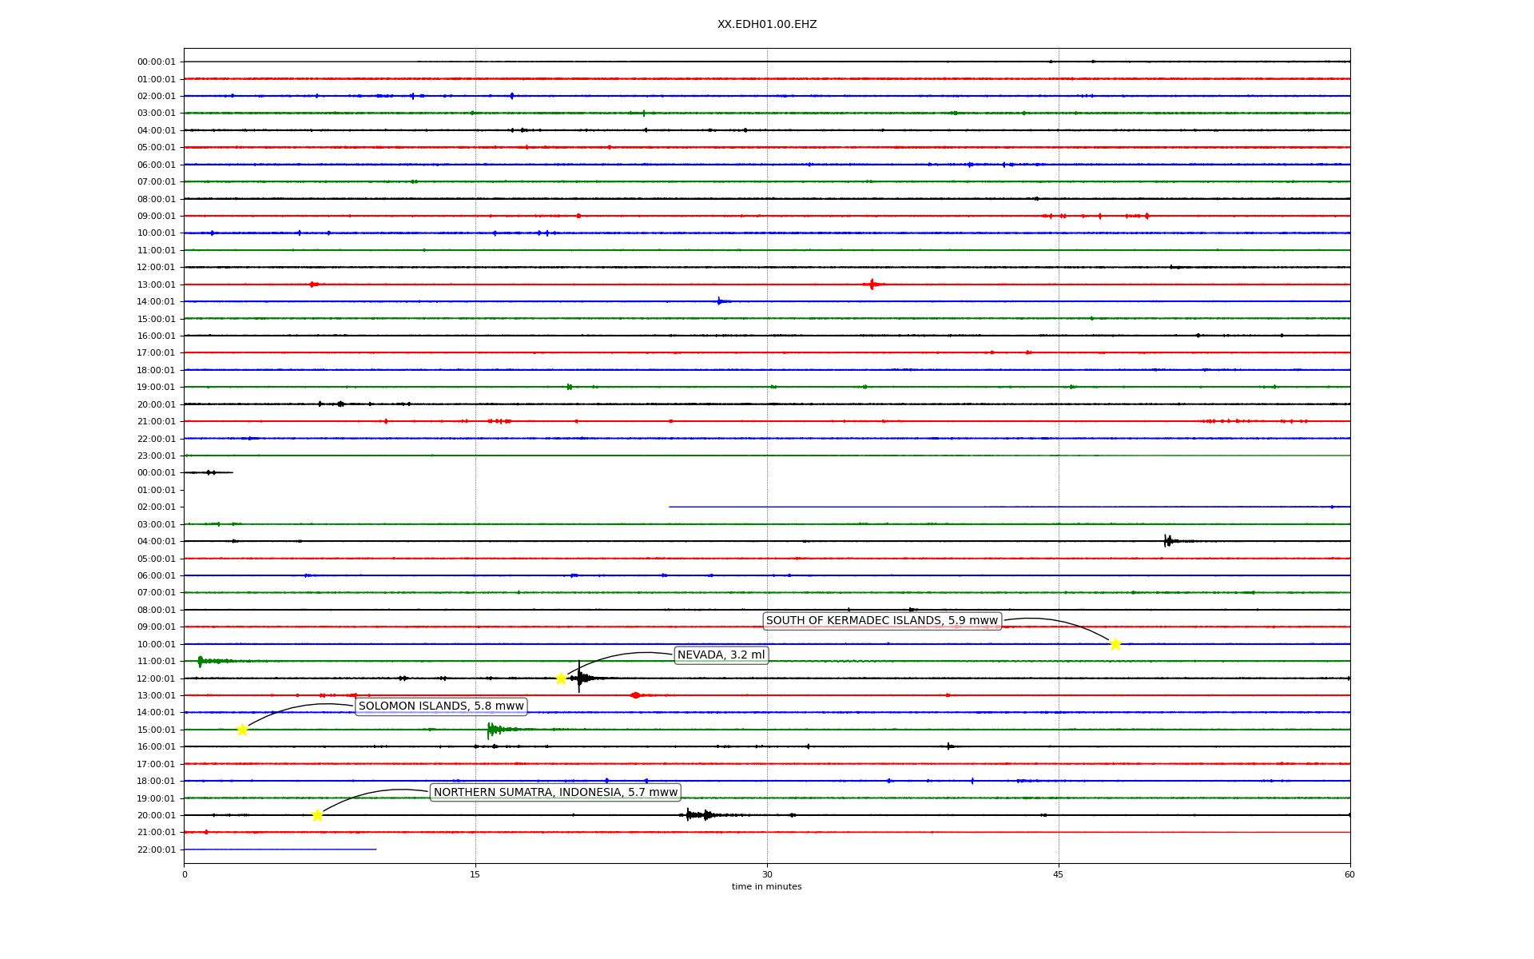The height and width of the screenshot is (959, 1534).
Task: Click the 22:00:01 time label at the bottom
Action: [x=156, y=850]
